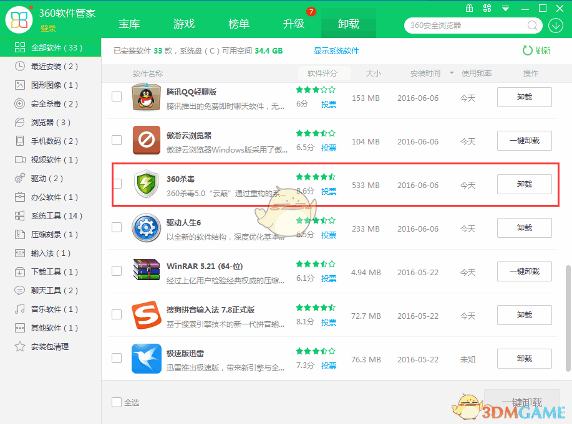Uninstall 360杀毒 with 卸载 button

524,184
